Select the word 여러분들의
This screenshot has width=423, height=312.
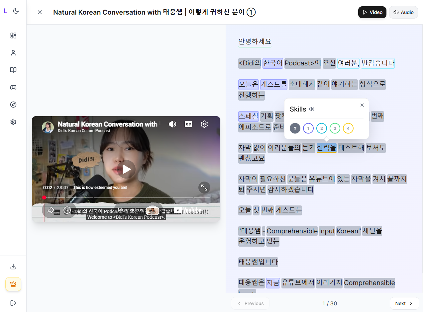point(284,148)
